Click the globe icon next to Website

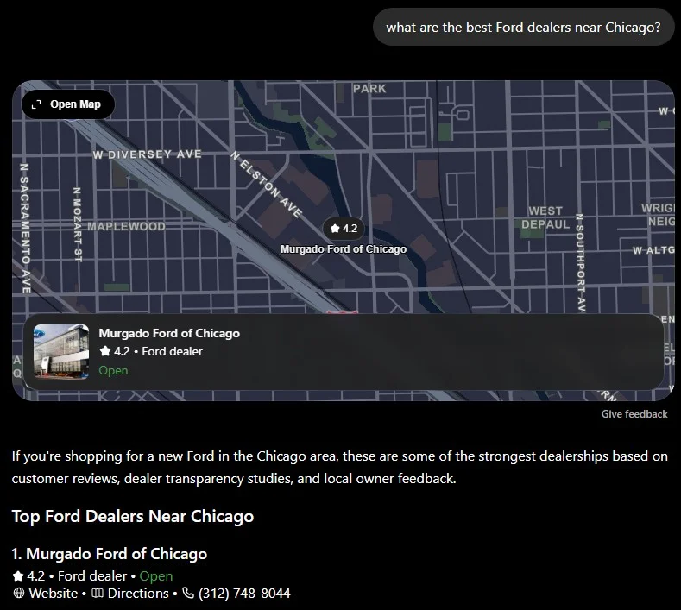click(x=19, y=593)
